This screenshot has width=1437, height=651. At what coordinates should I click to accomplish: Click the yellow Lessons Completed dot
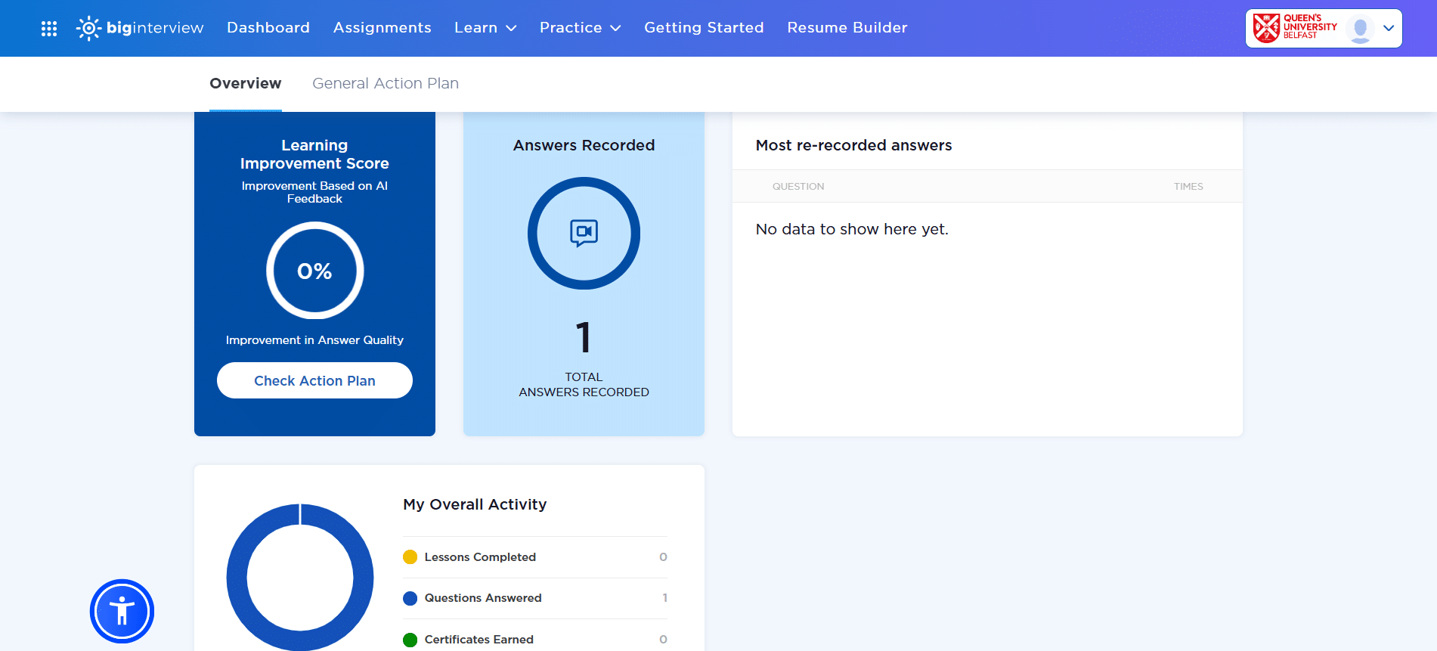(x=410, y=557)
